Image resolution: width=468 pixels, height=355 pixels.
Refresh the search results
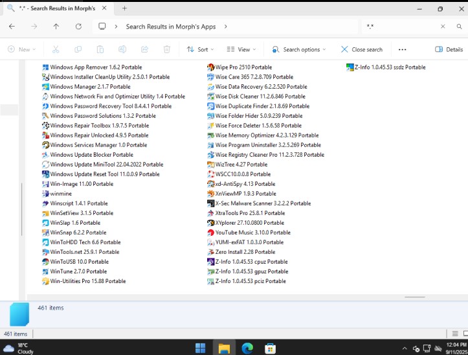click(78, 27)
